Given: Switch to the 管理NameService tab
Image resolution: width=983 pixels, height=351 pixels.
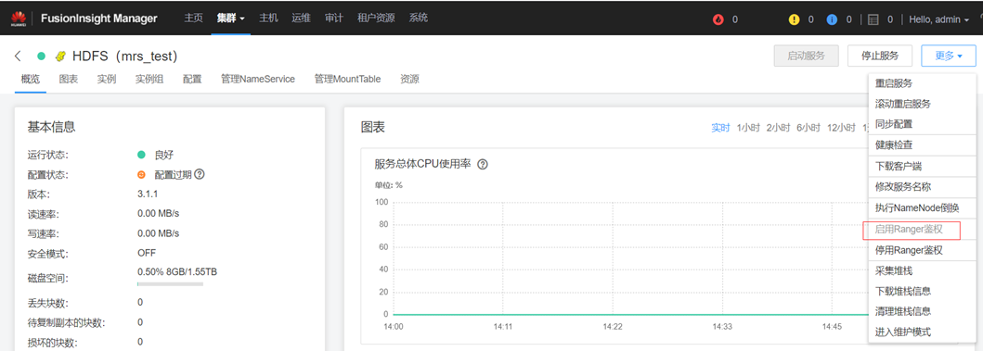Looking at the screenshot, I should 258,80.
